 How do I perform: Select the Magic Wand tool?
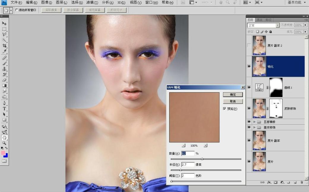tap(4, 40)
